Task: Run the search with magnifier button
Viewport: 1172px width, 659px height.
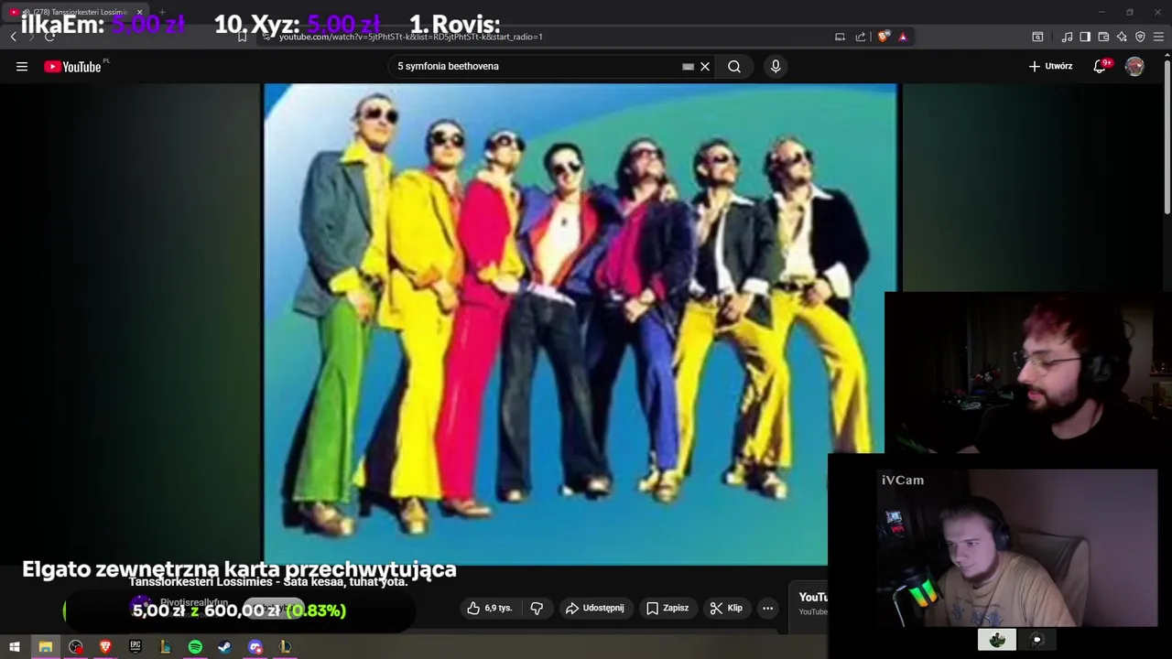Action: click(x=734, y=66)
